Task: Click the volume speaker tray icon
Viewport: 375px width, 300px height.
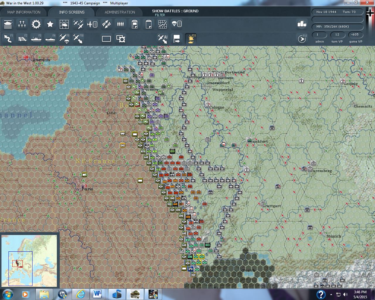Action: coord(345,294)
